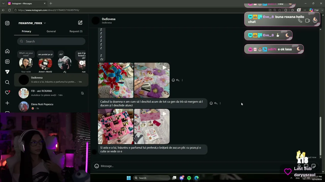Open Discord from the taskbar
Image resolution: width=325 pixels, height=182 pixels.
[x=182, y=178]
